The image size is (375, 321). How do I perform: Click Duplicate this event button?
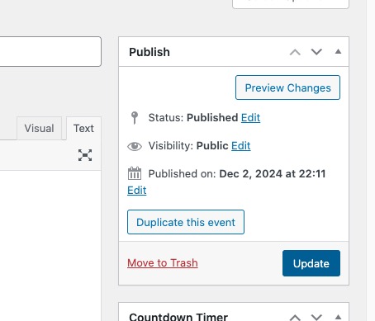tap(186, 222)
